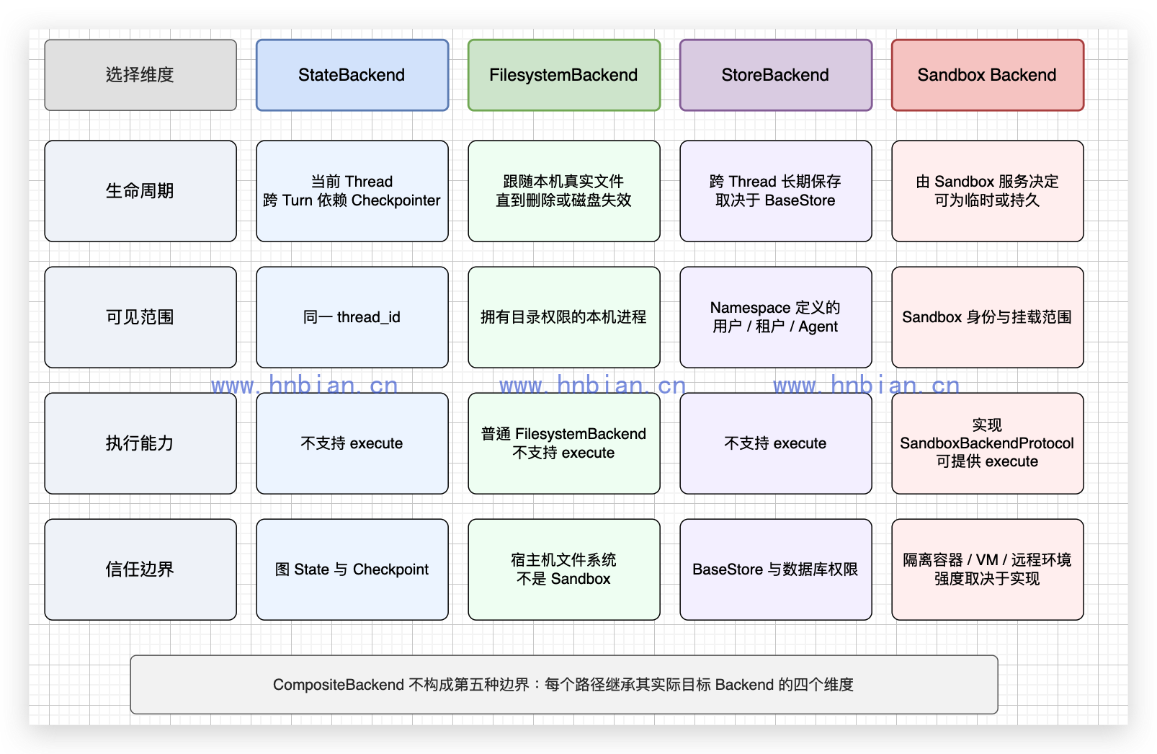Click the BaseStore 与数据库权限 cell
The width and height of the screenshot is (1157, 754).
(776, 569)
